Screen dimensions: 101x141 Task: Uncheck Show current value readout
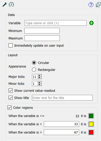(x=11, y=90)
